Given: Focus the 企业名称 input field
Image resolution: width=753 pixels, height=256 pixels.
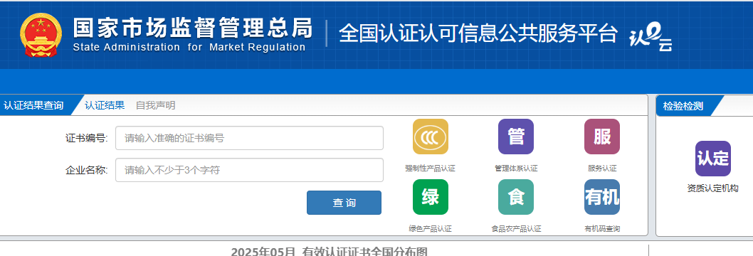Looking at the screenshot, I should (249, 170).
